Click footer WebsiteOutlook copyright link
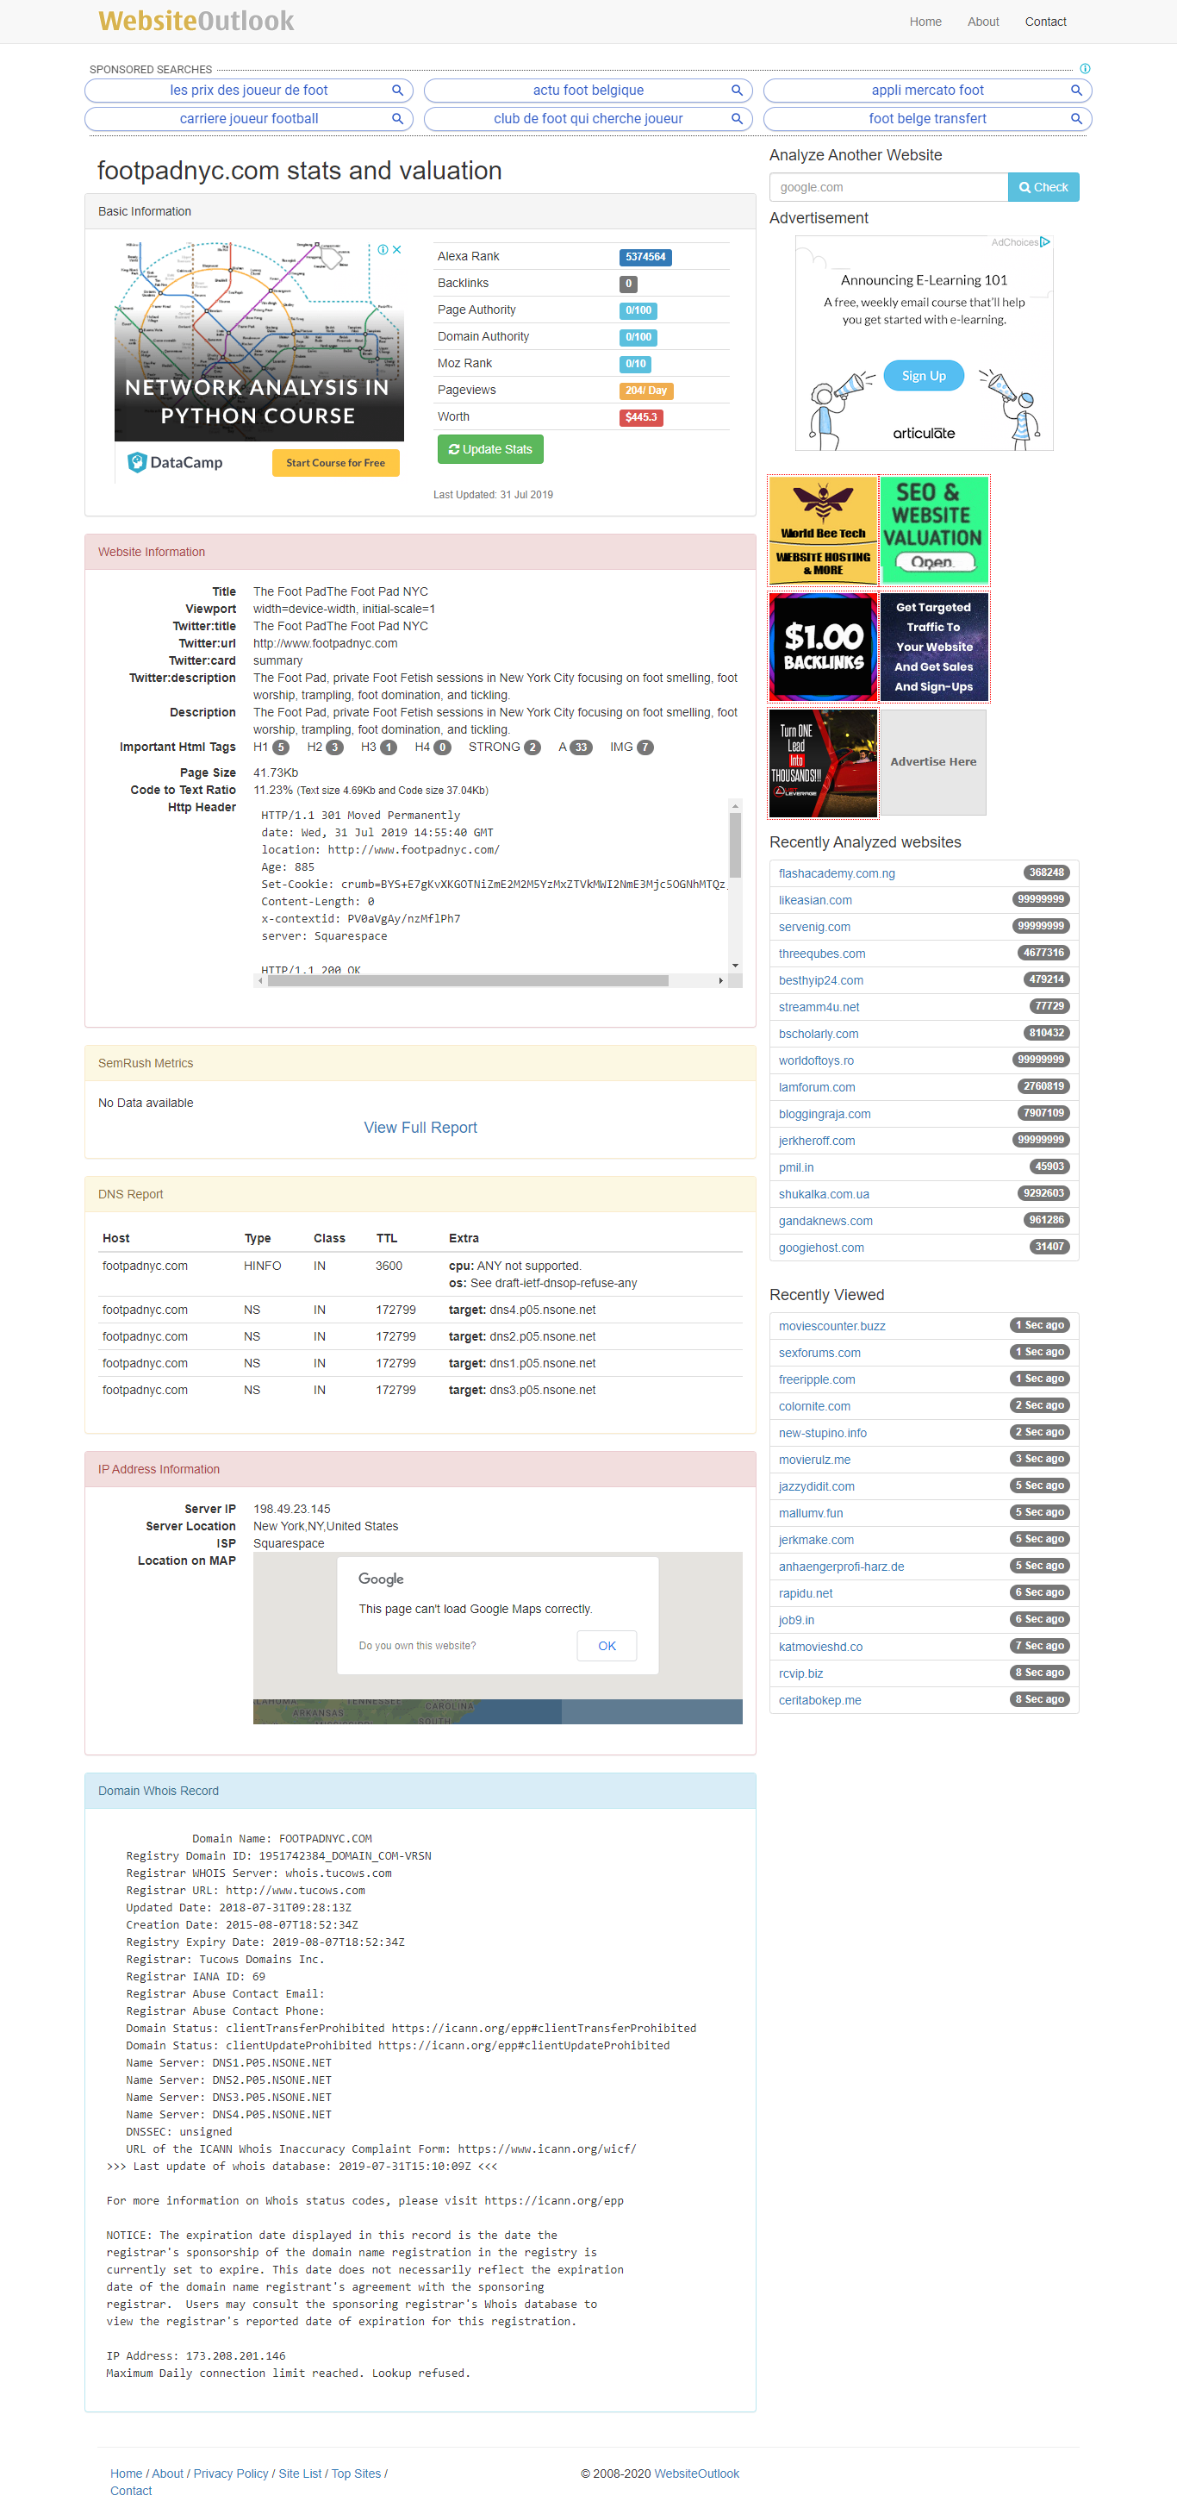This screenshot has width=1177, height=2508. [696, 2474]
